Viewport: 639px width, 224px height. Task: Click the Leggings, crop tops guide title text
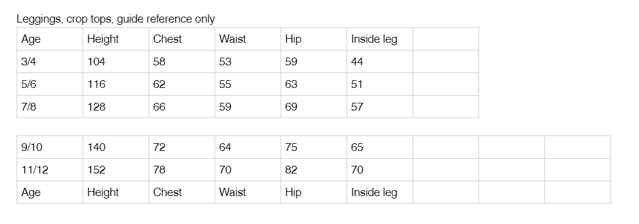[x=116, y=19]
